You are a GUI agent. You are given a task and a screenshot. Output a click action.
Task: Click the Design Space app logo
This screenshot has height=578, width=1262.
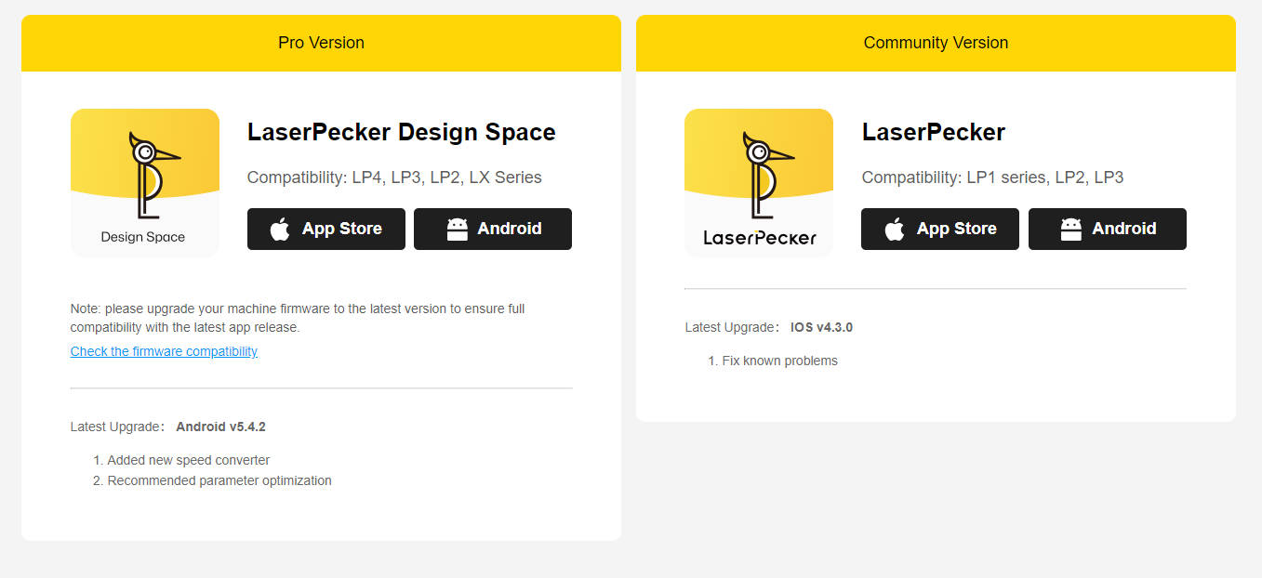click(144, 183)
